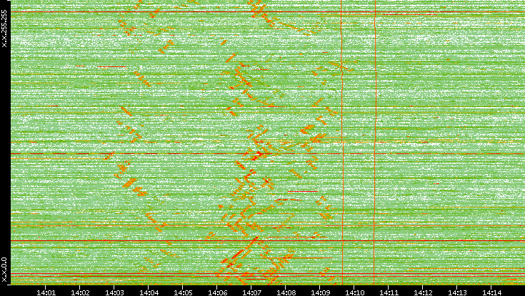Select the first vertical red line before 14:10
525x296 pixels.
click(x=342, y=142)
